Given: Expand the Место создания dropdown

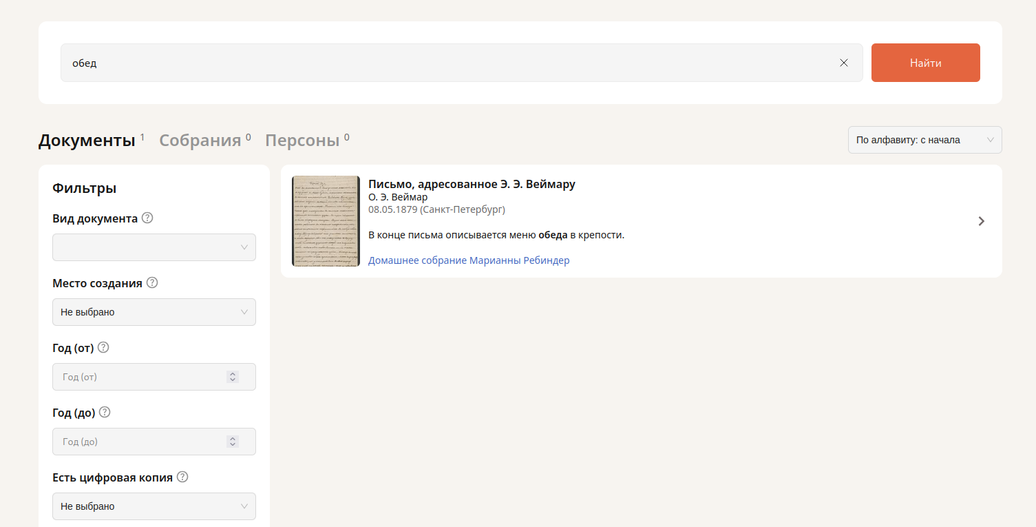Looking at the screenshot, I should pyautogui.click(x=154, y=312).
